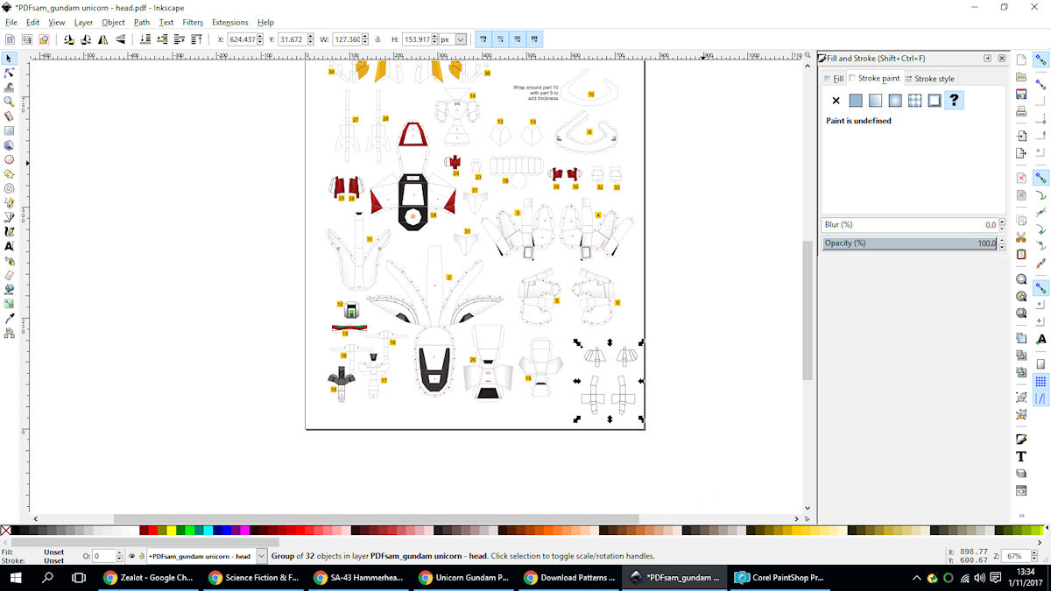The height and width of the screenshot is (591, 1051).
Task: Click the Unset paint question mark
Action: pyautogui.click(x=955, y=101)
